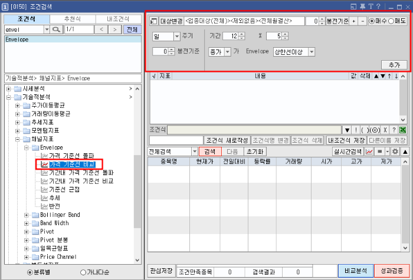Collapse the 채널지표 folder

17,139
